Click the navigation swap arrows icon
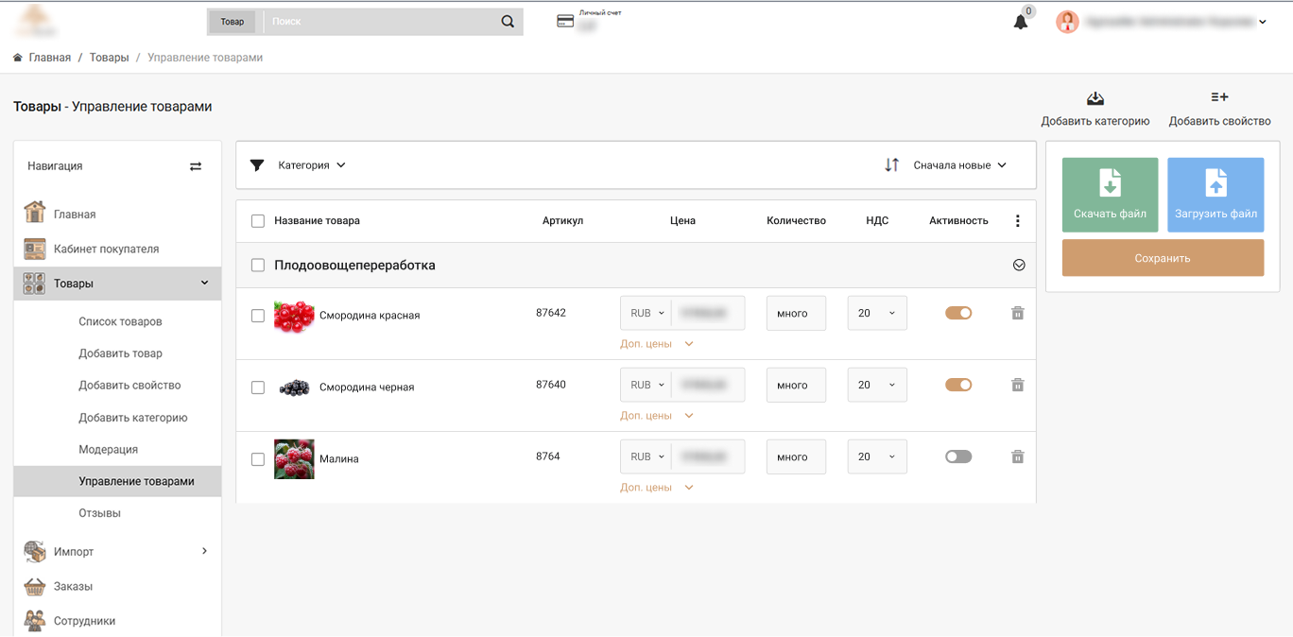Image resolution: width=1293 pixels, height=637 pixels. 196,166
